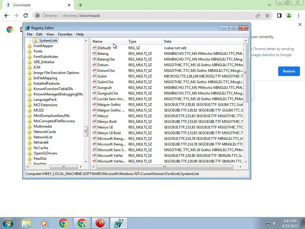Select the MiniDumpAuxiliaryDlls key
The image size is (305, 229).
pyautogui.click(x=52, y=116)
